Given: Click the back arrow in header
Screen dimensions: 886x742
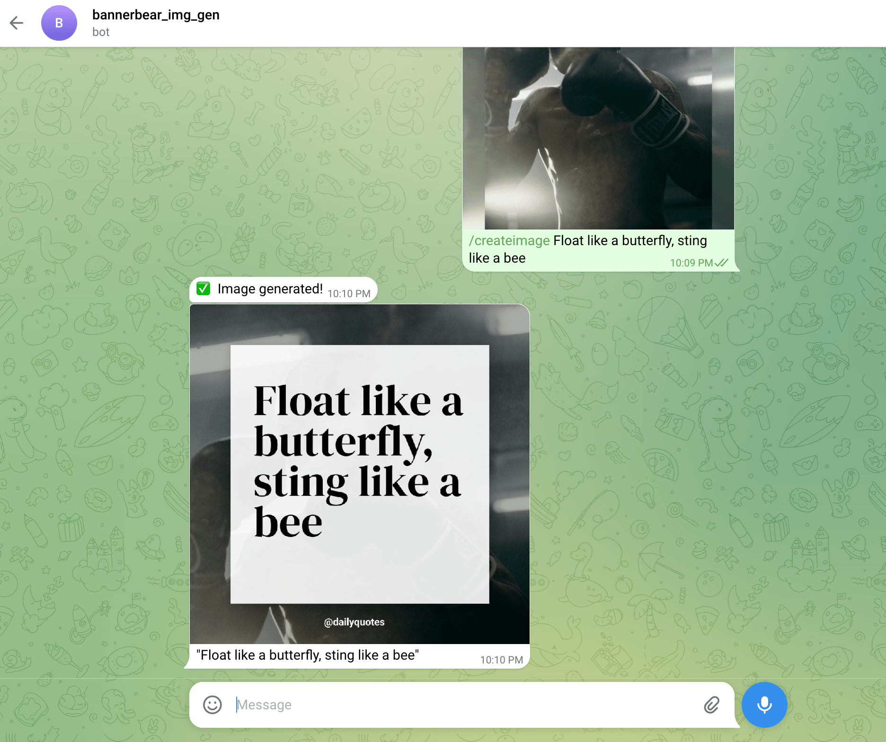Looking at the screenshot, I should (17, 23).
